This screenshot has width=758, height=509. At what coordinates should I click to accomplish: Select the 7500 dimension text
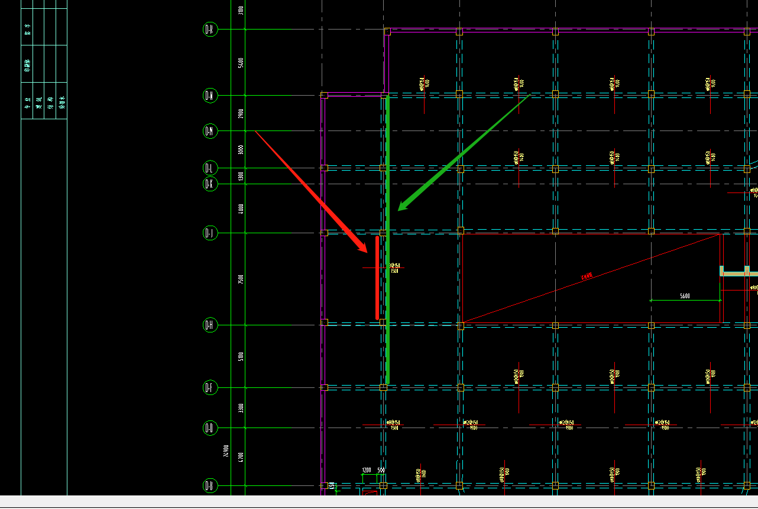[241, 279]
